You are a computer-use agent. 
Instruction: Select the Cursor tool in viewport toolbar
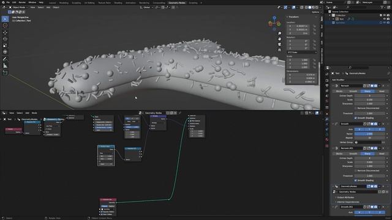click(x=5, y=26)
